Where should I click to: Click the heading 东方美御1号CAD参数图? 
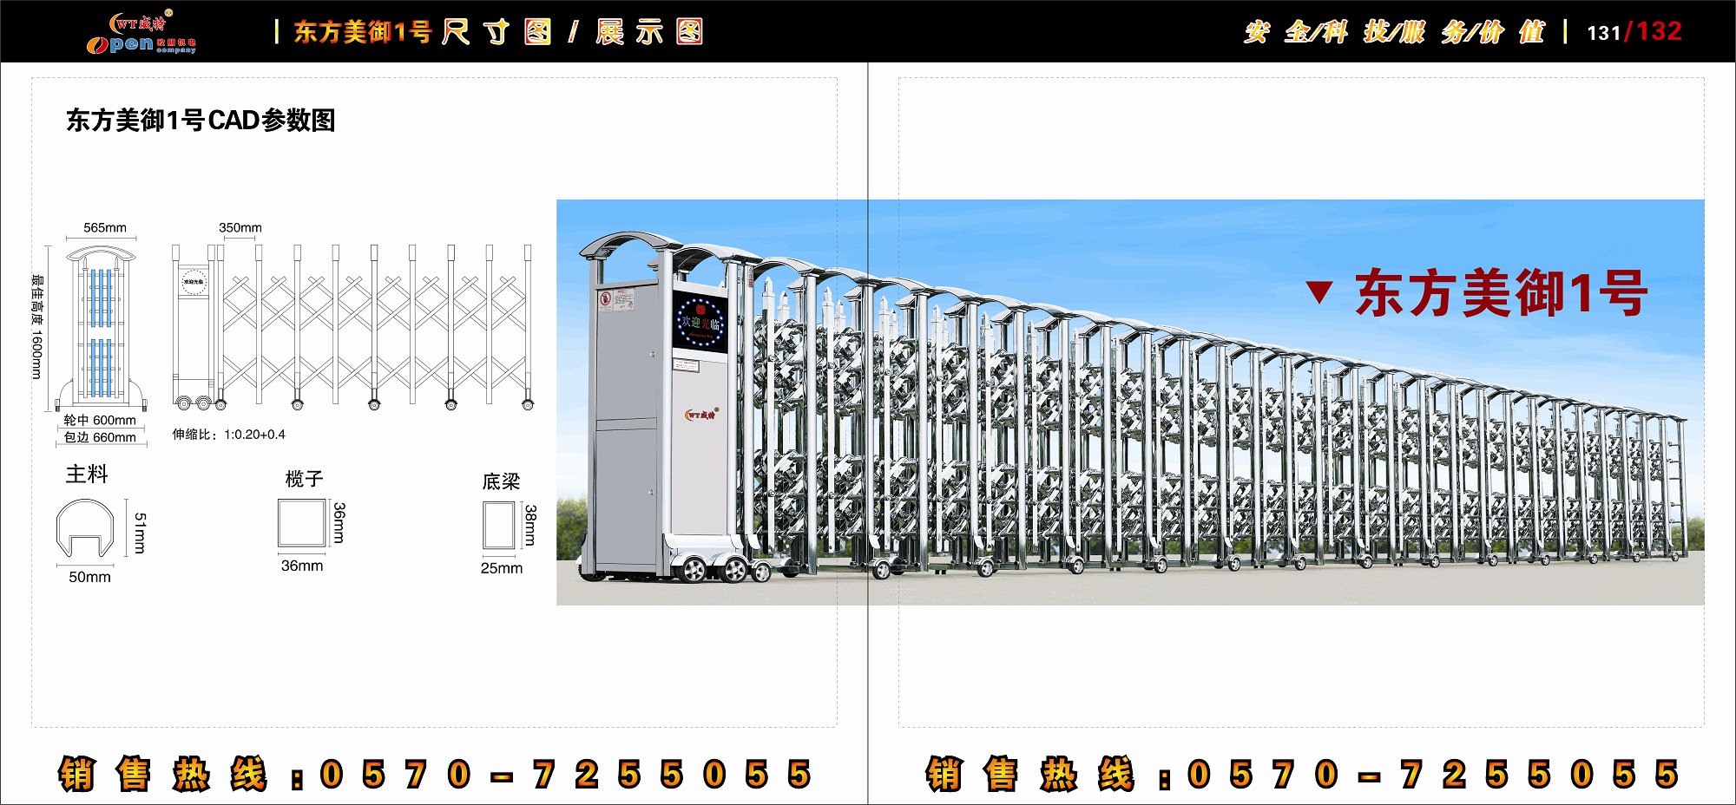tap(201, 120)
